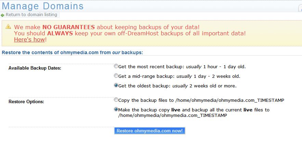Viewport: 302px width, 145px height.
Task: Select the Make the backup copy live radio
Action: [x=116, y=109]
